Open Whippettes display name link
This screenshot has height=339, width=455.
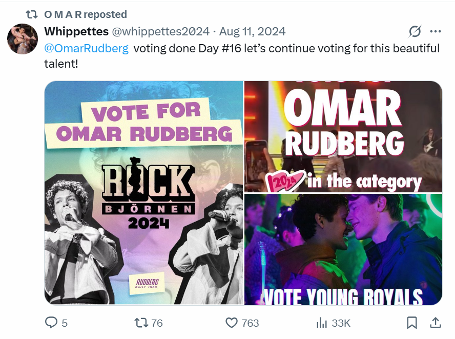76,31
